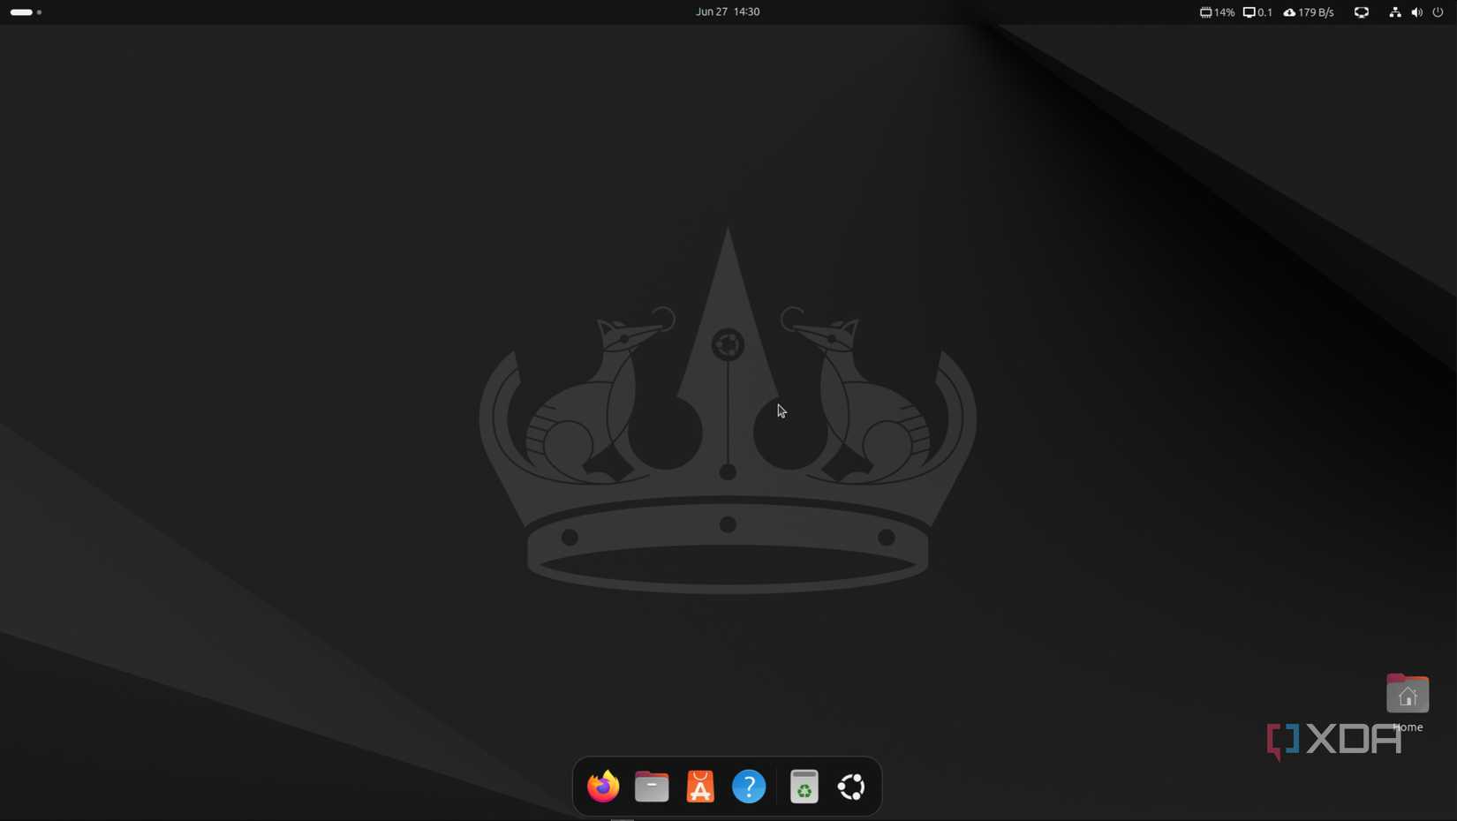The image size is (1457, 821).
Task: Open the Files manager in the dock
Action: click(652, 787)
